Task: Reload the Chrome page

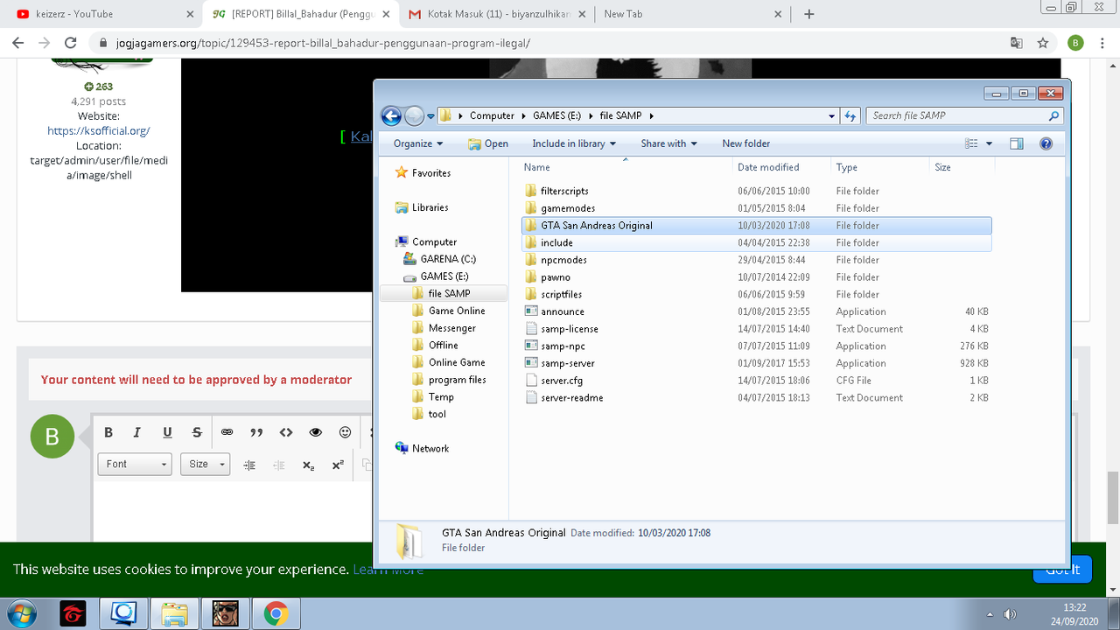Action: [72, 43]
